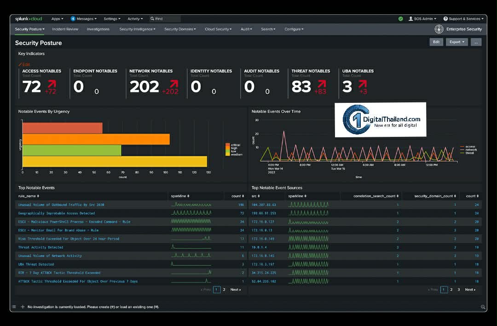497x326 pixels.
Task: Click the pencil Edit icon under Key Indicators
Action: coord(20,65)
